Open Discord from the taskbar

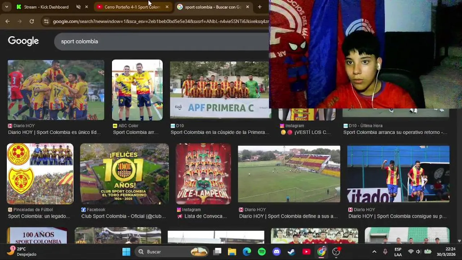[x=276, y=252]
